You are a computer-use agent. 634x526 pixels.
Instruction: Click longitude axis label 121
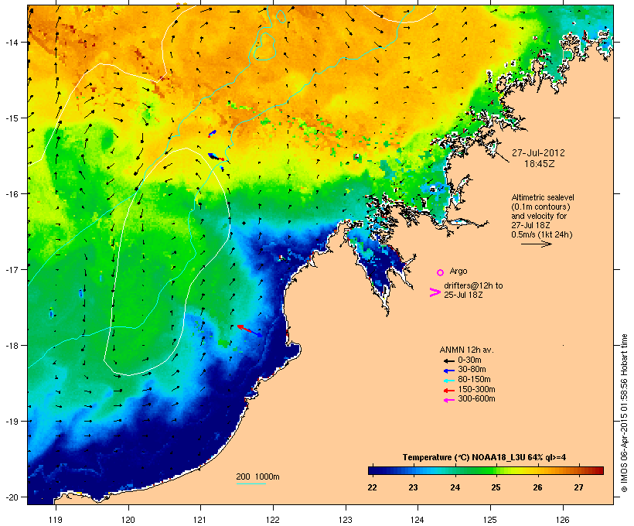200,520
